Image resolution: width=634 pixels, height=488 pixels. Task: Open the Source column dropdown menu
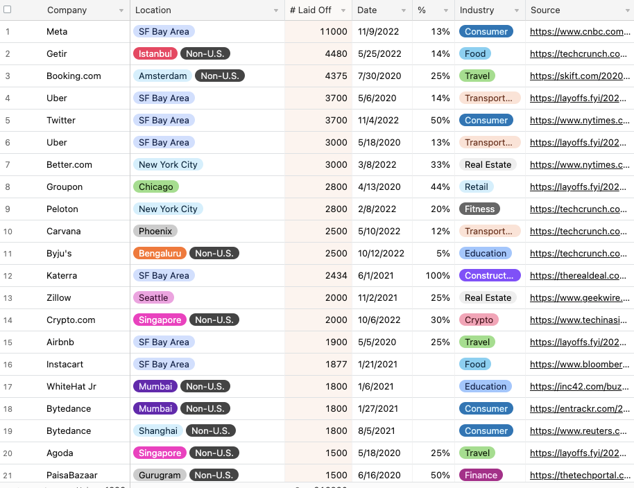tap(628, 10)
